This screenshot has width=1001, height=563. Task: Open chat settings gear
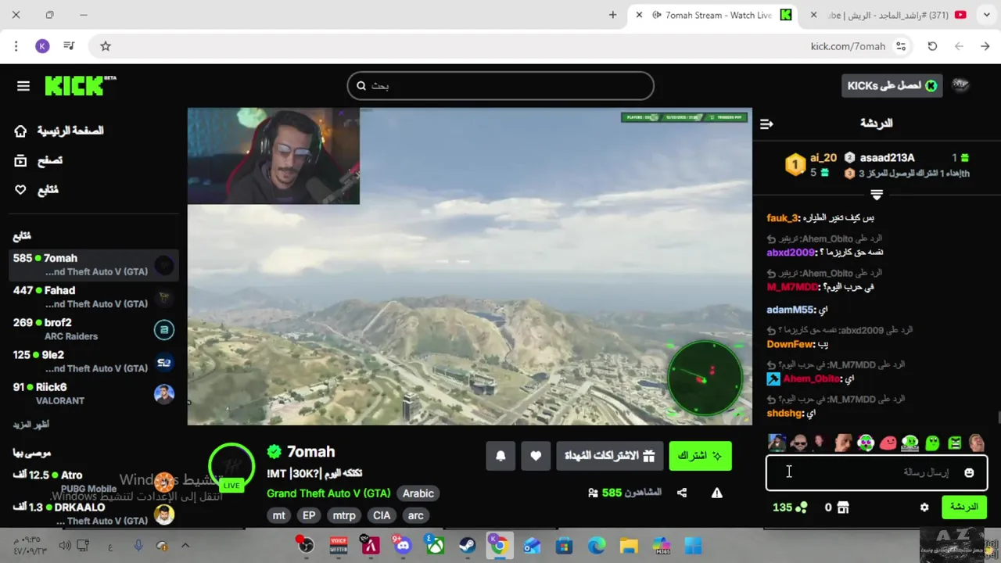click(x=924, y=507)
